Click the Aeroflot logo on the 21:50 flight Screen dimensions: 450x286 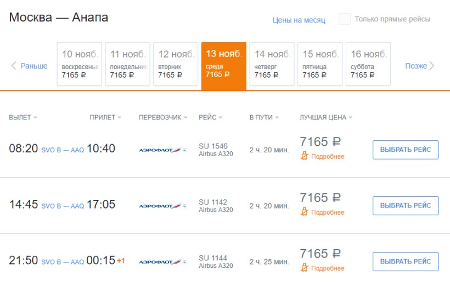pyautogui.click(x=162, y=262)
